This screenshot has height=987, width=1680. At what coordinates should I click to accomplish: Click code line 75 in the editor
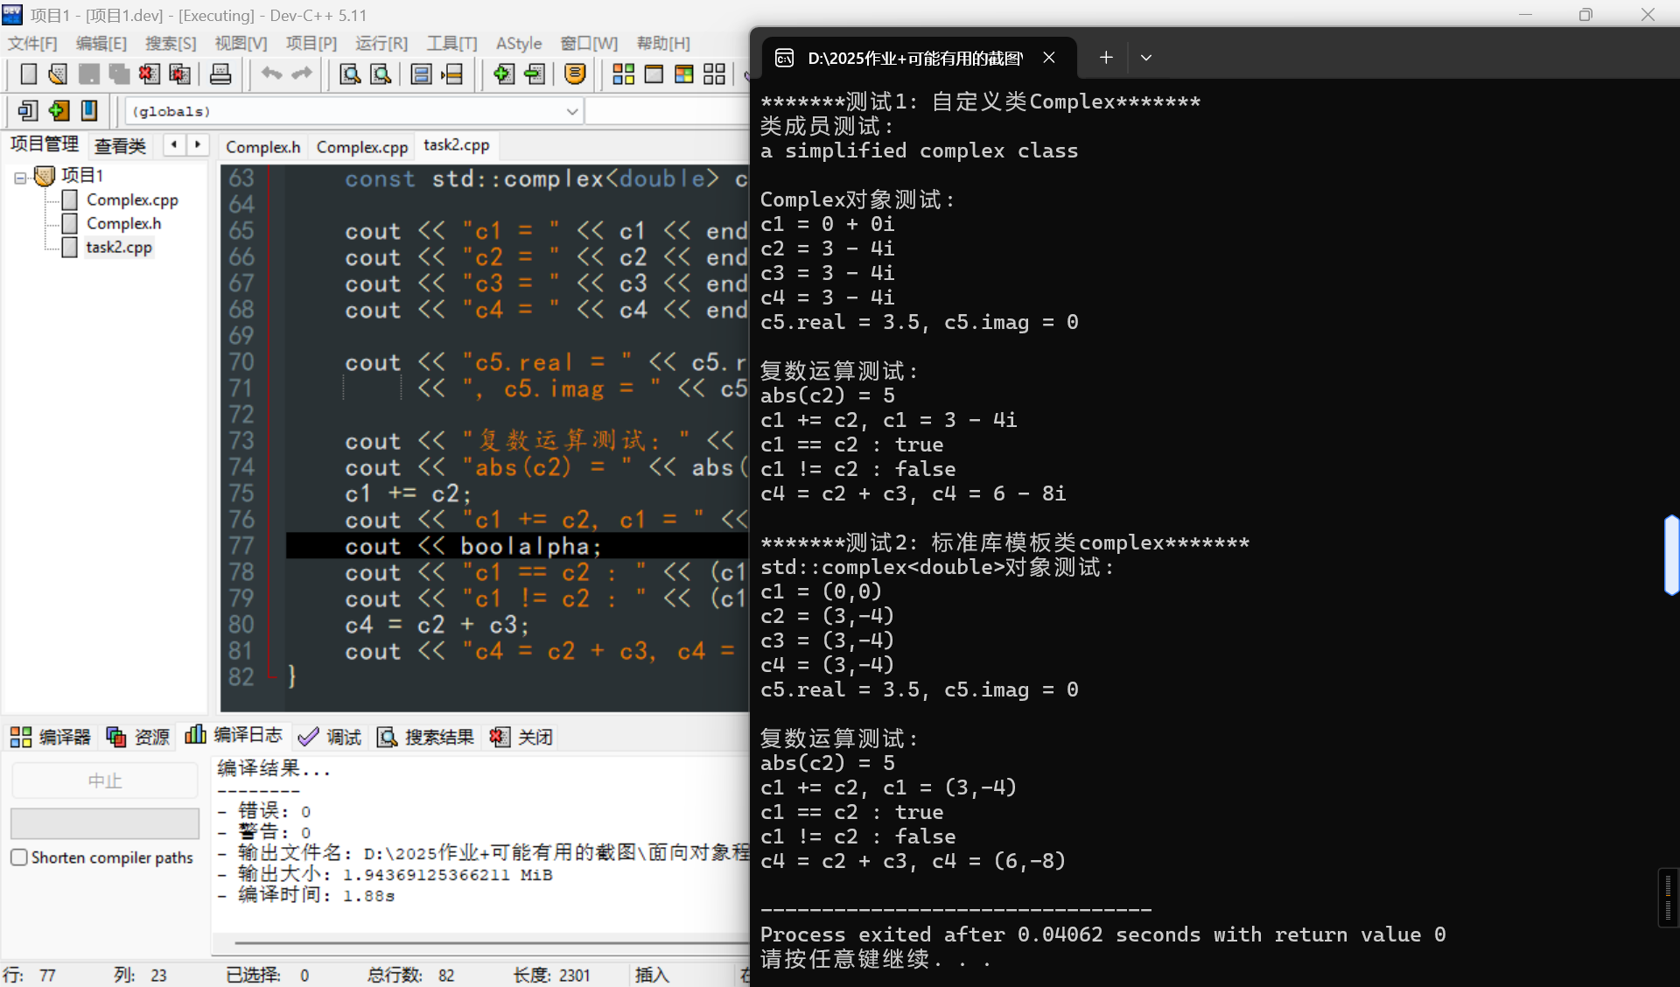tap(408, 493)
